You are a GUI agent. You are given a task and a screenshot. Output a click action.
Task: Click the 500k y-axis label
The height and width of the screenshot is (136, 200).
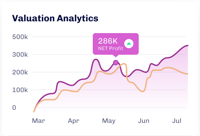point(20,37)
